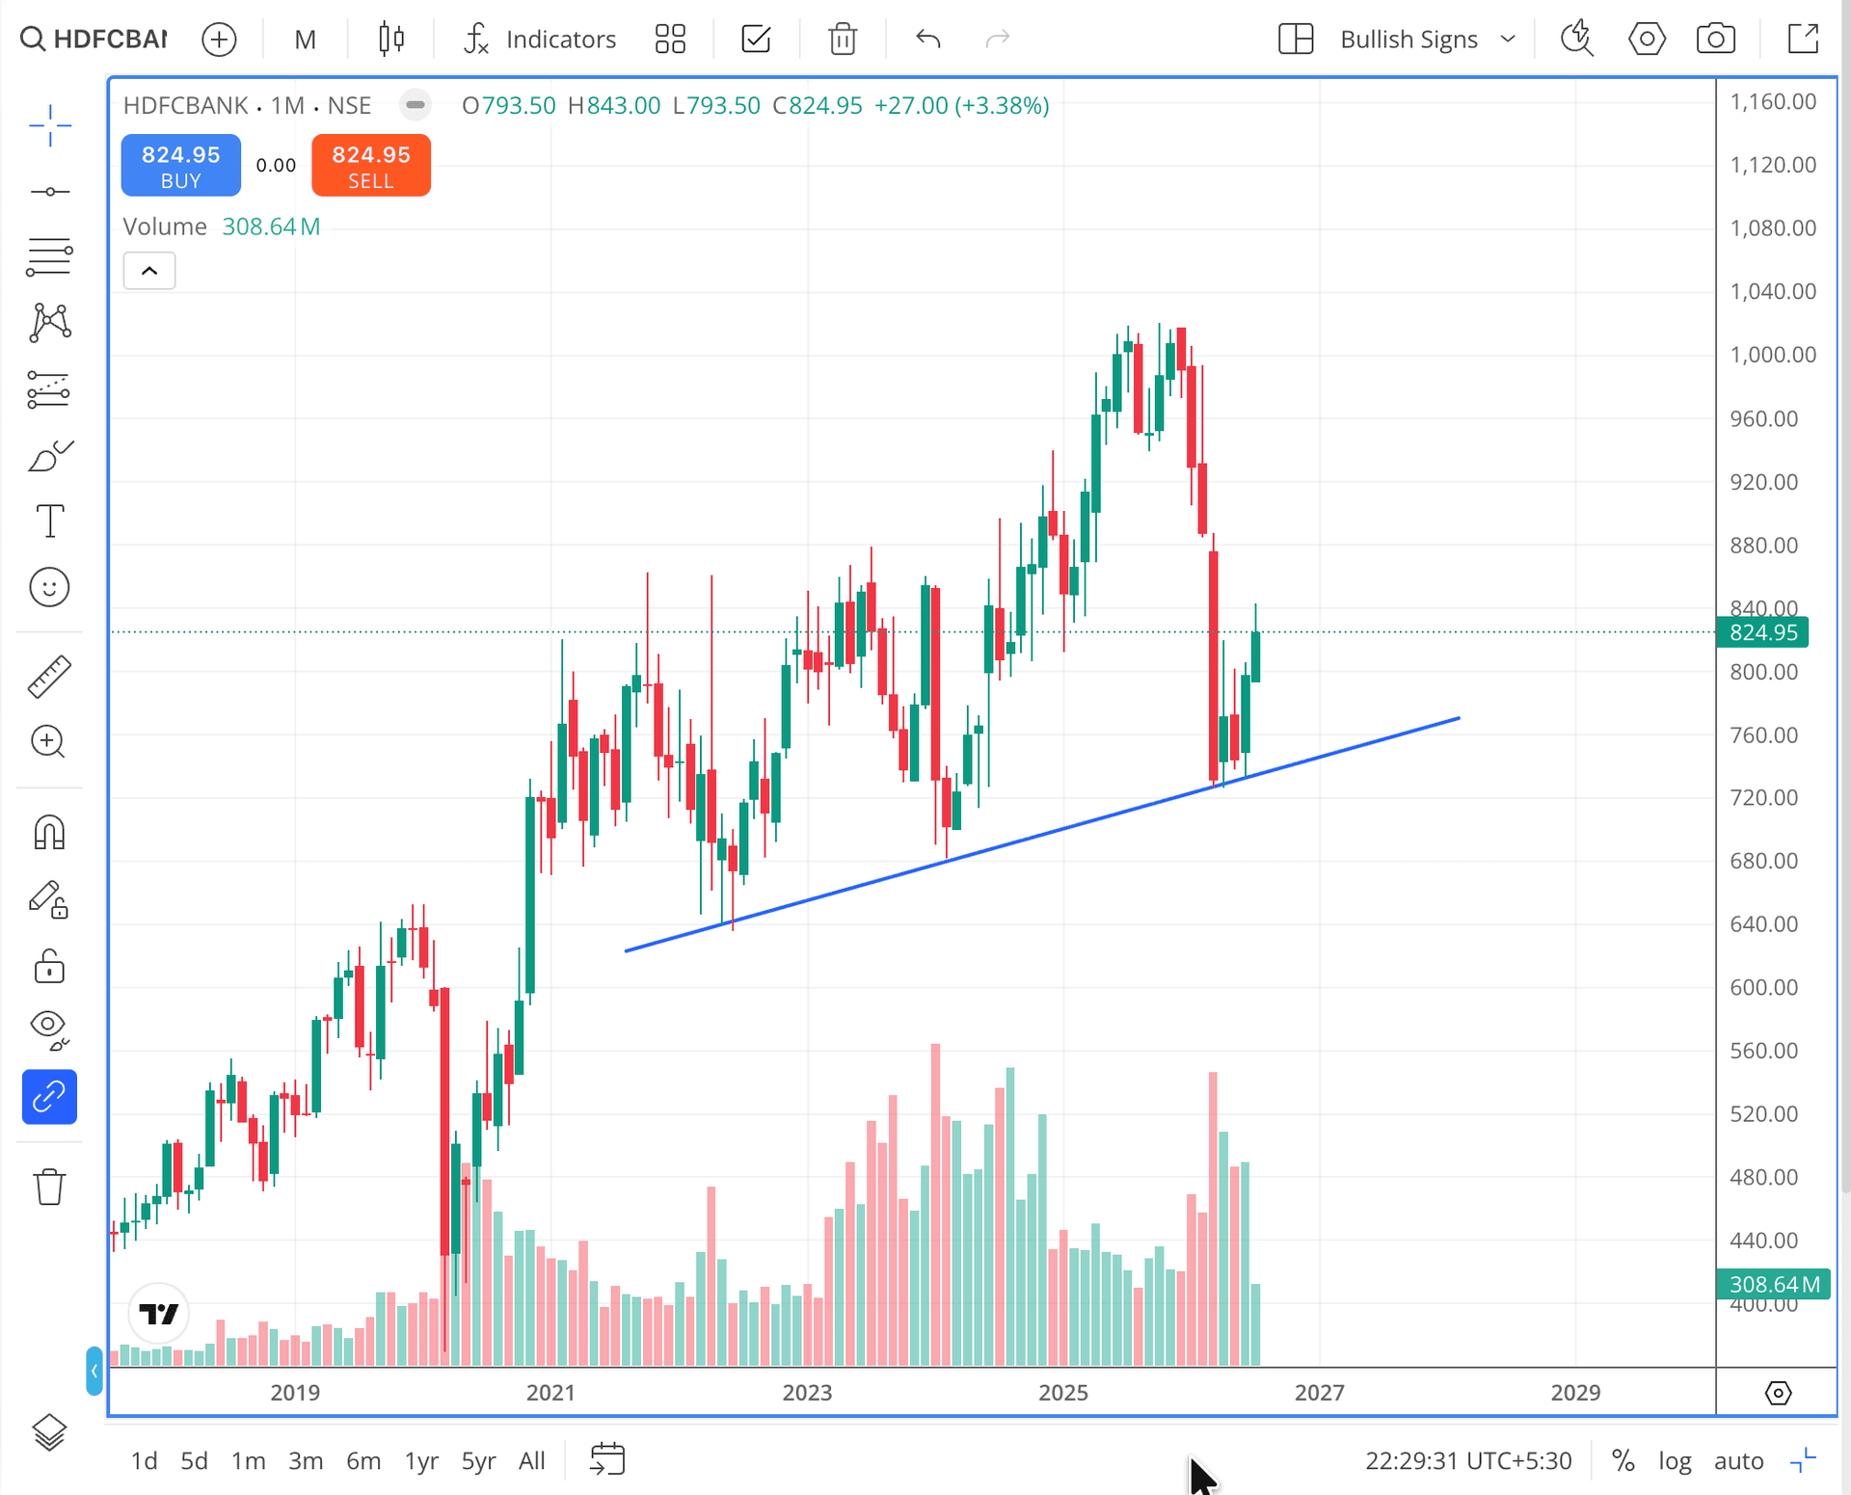This screenshot has height=1495, width=1851.
Task: Toggle auto scale mode
Action: (x=1738, y=1460)
